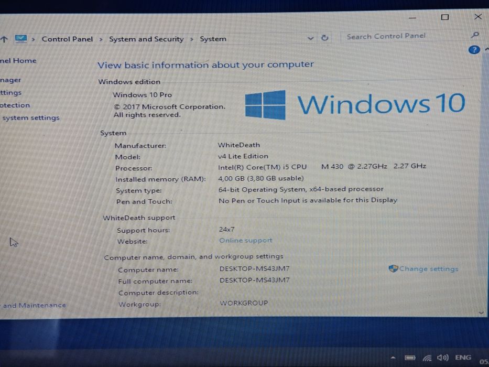The width and height of the screenshot is (489, 367).
Task: Expand chevron after System and Security breadcrumb
Action: pyautogui.click(x=192, y=39)
